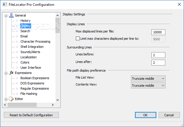Select the Editor node label
This screenshot has width=184, height=127.
pyautogui.click(x=19, y=99)
